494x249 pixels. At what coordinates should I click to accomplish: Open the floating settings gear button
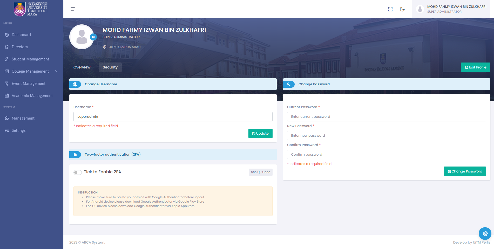pos(485,234)
